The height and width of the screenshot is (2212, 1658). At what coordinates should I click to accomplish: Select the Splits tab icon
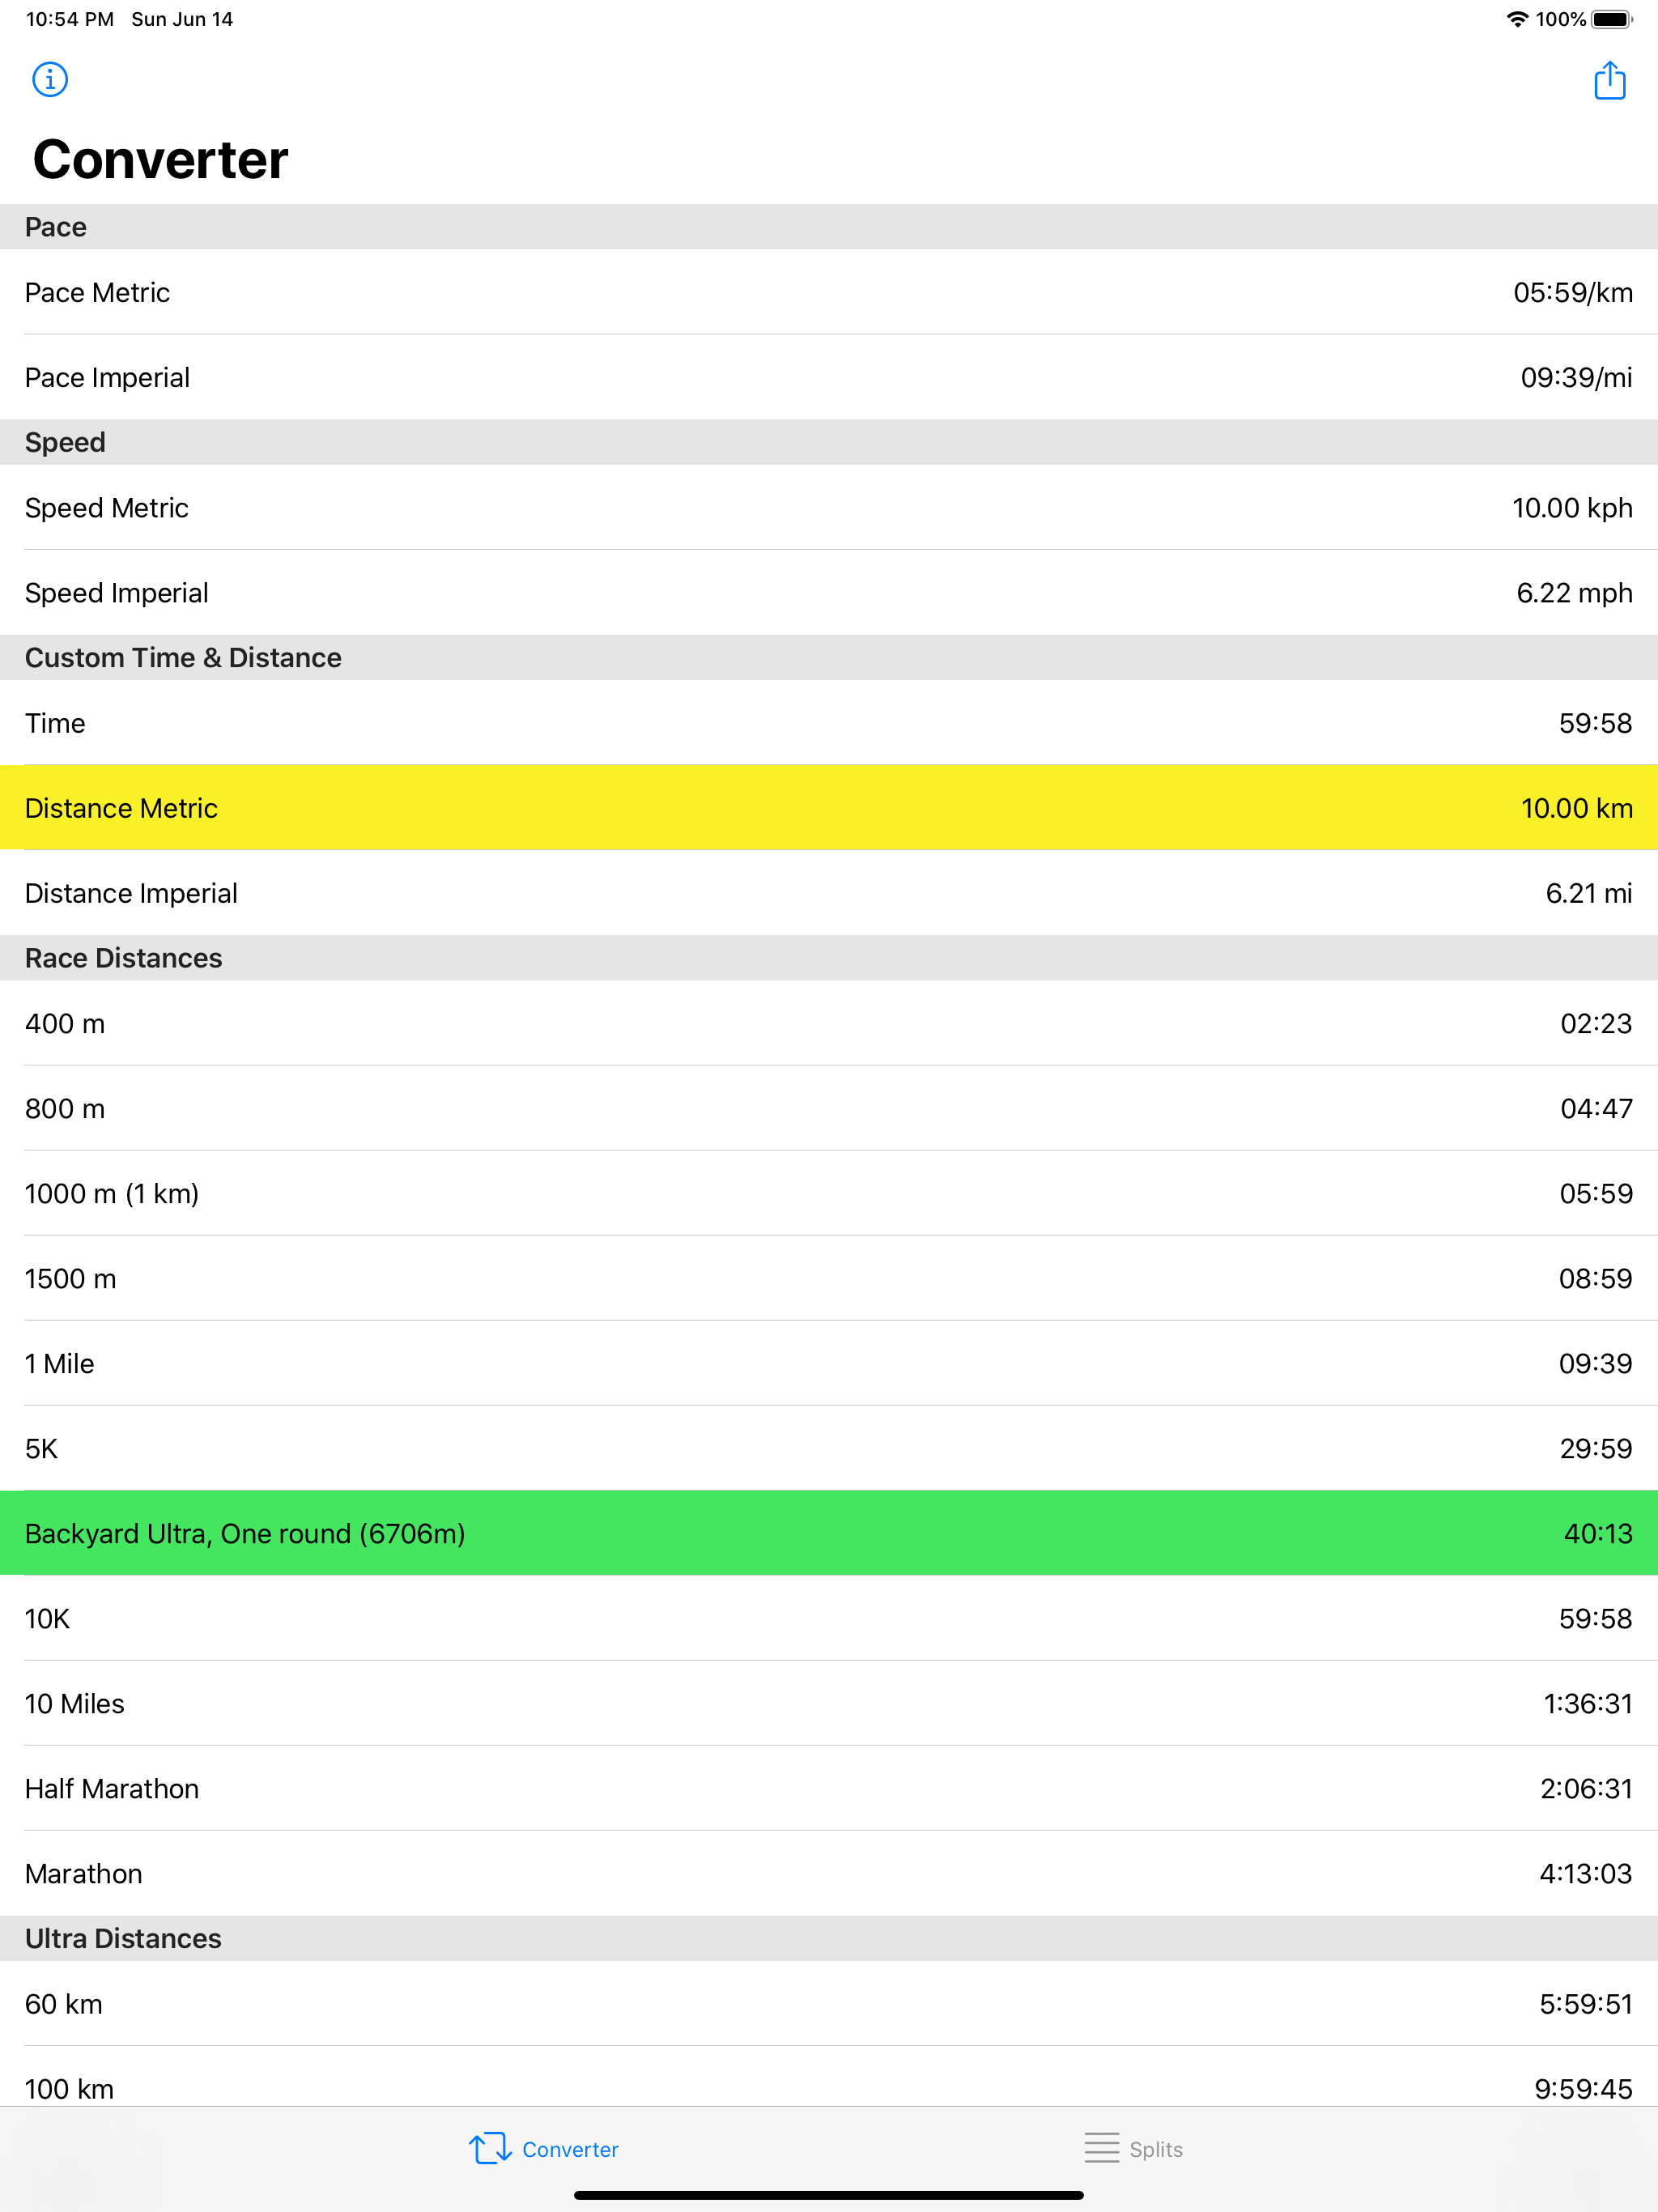[x=1102, y=2148]
